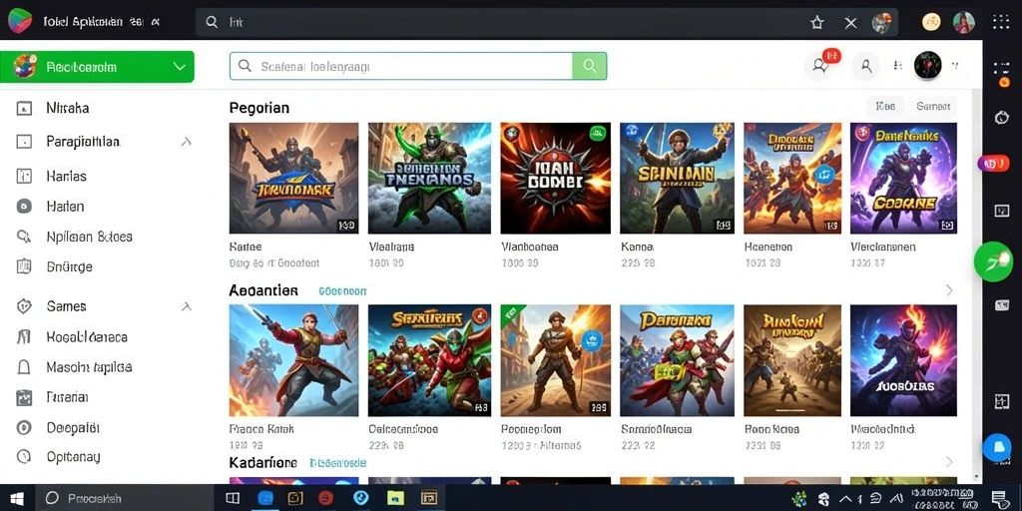Viewport: 1022px width, 511px height.
Task: Show hidden tray icons chevron
Action: [846, 499]
